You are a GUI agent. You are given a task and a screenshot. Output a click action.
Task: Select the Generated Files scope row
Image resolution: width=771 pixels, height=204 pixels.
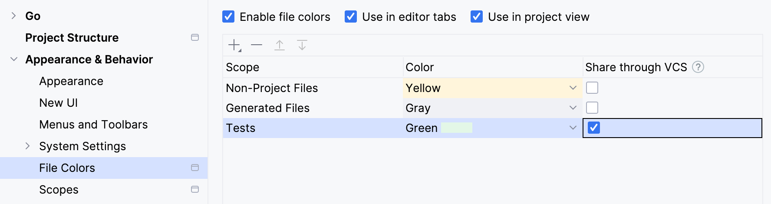(x=267, y=108)
